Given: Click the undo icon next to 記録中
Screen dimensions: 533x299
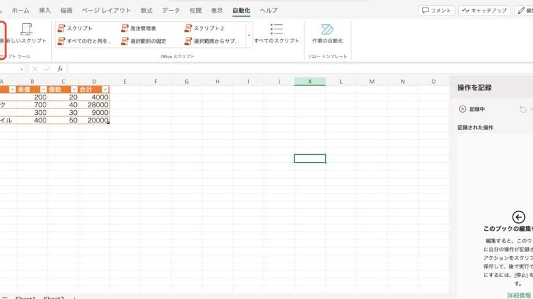Looking at the screenshot, I should [523, 110].
